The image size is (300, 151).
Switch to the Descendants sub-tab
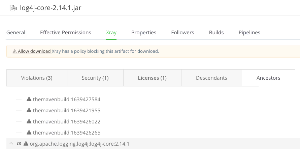[211, 78]
